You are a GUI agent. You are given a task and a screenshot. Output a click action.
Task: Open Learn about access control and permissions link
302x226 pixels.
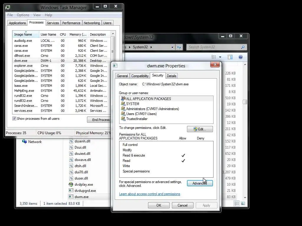tap(150, 194)
